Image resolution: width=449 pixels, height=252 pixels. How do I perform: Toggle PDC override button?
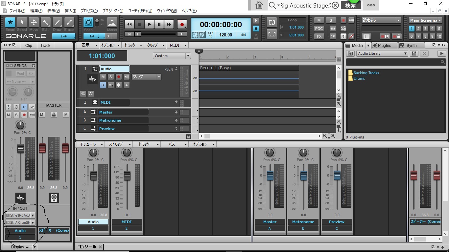(x=319, y=28)
